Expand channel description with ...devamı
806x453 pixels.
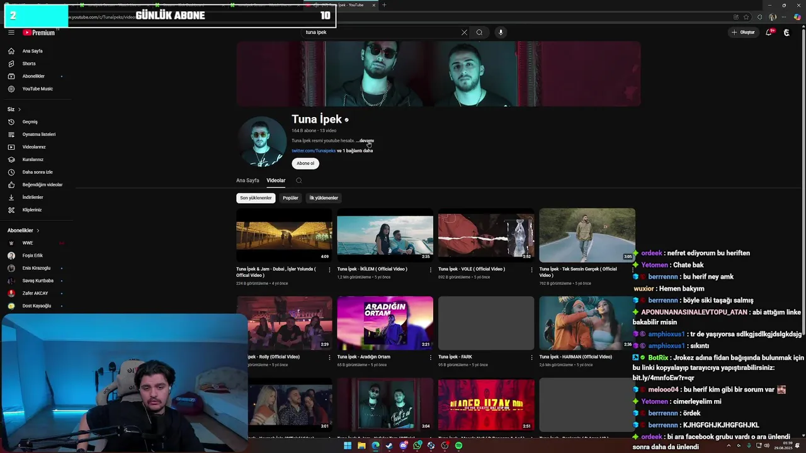pyautogui.click(x=365, y=141)
